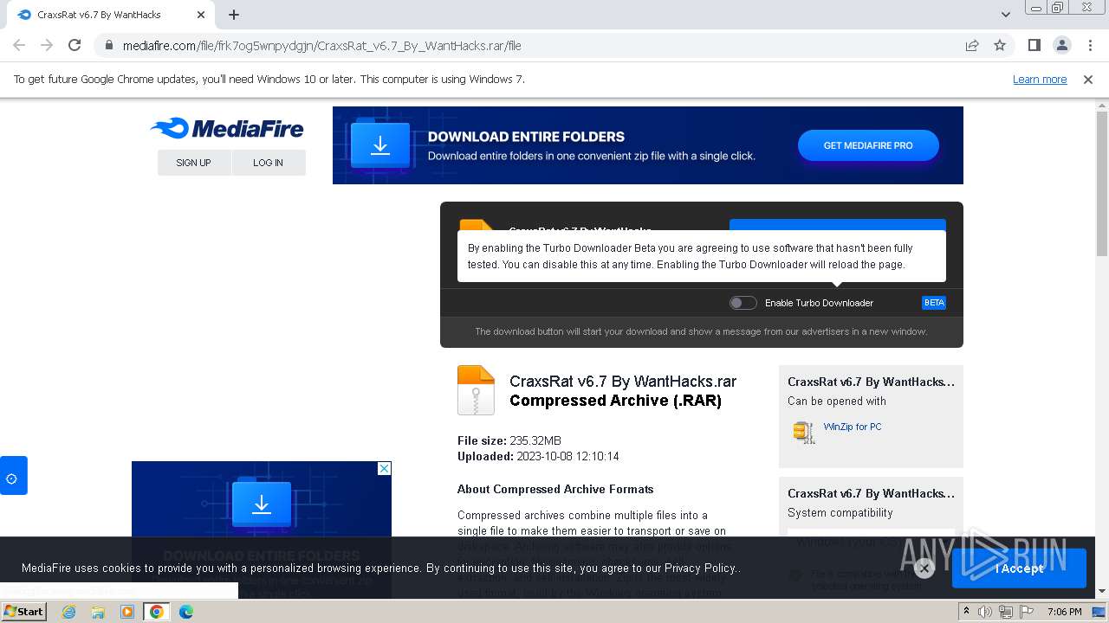Click the WinZip program icon

click(x=804, y=432)
